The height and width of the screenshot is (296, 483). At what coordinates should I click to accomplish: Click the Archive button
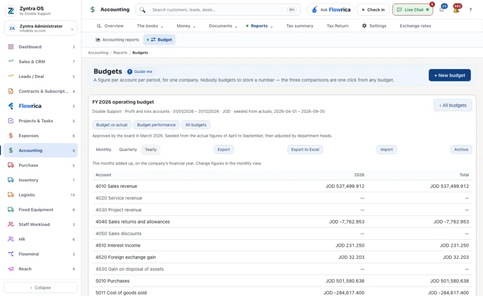pos(461,150)
